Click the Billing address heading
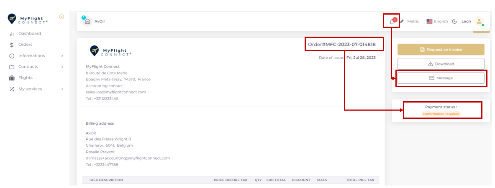This screenshot has height=188, width=495. pos(100,123)
